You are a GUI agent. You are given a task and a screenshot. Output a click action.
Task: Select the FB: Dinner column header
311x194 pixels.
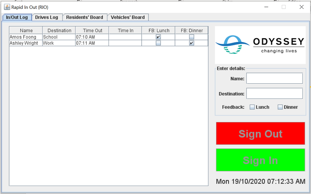point(192,30)
